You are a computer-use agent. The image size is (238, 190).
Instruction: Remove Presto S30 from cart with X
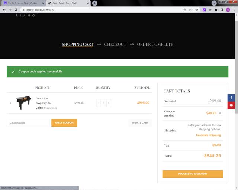pos(10,103)
